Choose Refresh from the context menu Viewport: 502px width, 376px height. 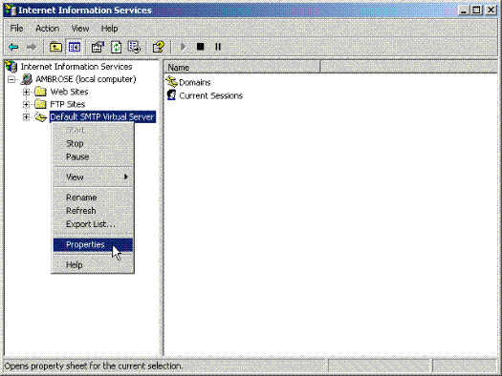(93, 211)
